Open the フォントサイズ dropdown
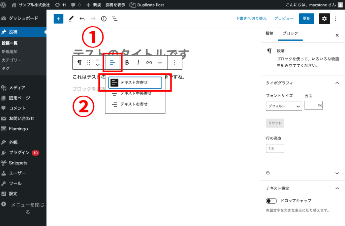The width and height of the screenshot is (345, 226). click(284, 106)
